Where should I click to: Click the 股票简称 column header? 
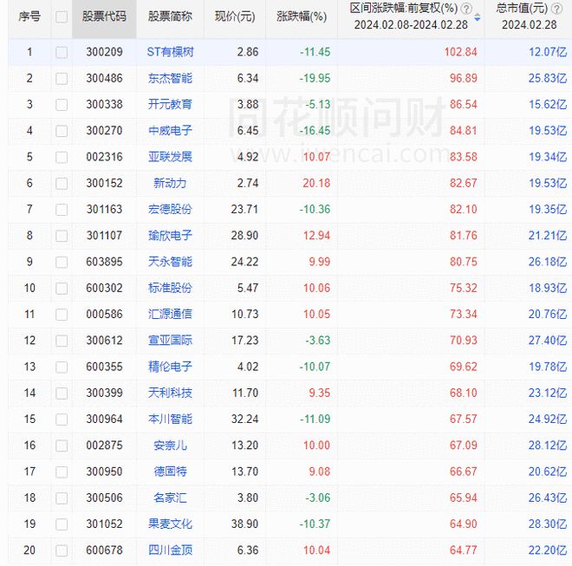point(170,16)
